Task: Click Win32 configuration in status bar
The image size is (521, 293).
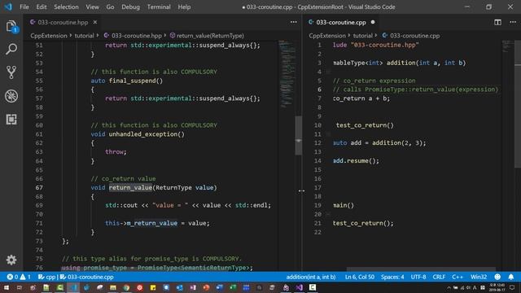Action: (x=479, y=277)
